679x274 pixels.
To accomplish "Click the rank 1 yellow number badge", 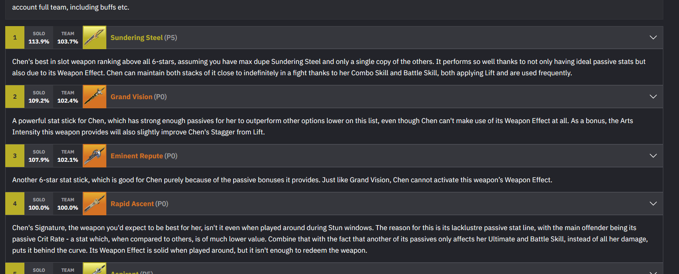I will point(15,37).
